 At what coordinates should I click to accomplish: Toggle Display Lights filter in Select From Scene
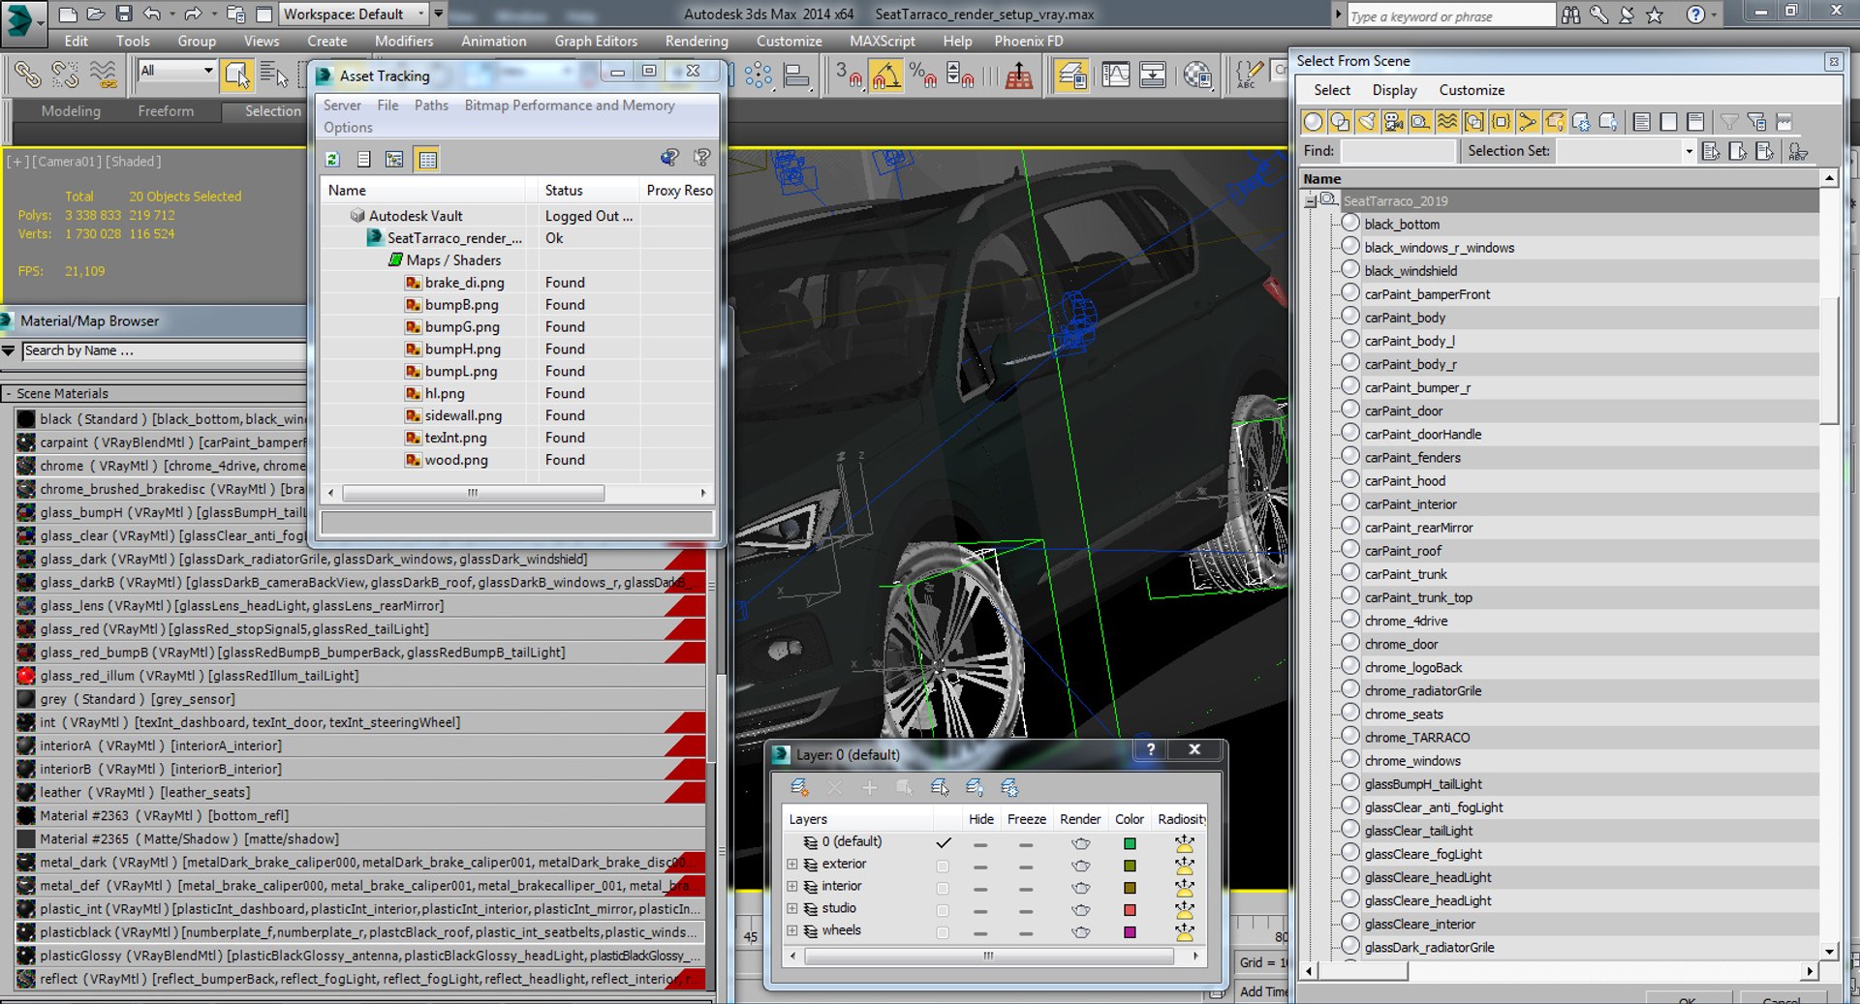[x=1366, y=122]
